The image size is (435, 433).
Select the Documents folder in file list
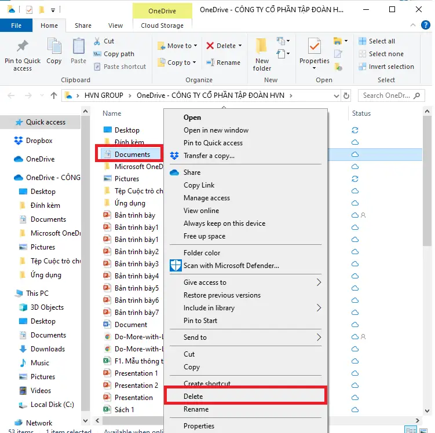[x=132, y=154]
